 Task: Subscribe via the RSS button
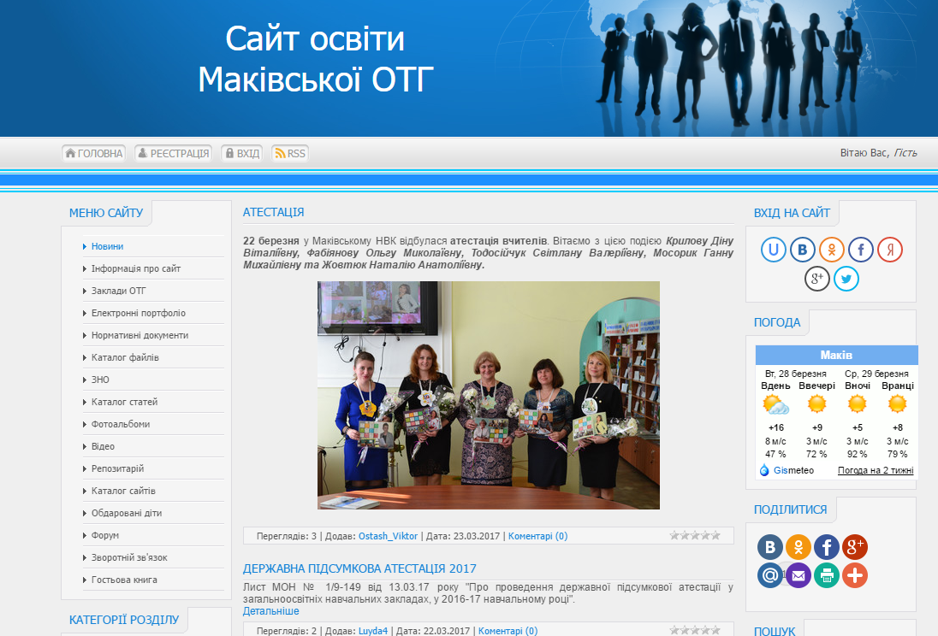(x=290, y=154)
